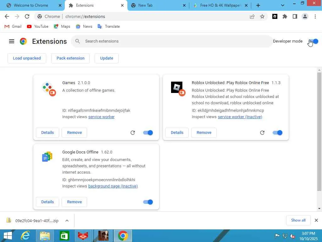
Task: Open News bookmark
Action: point(84,26)
